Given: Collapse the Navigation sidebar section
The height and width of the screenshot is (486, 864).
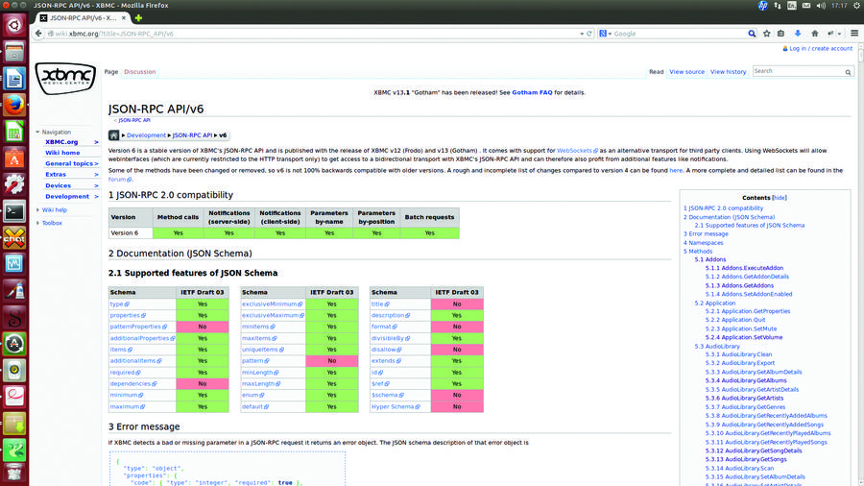Looking at the screenshot, I should click(x=56, y=132).
